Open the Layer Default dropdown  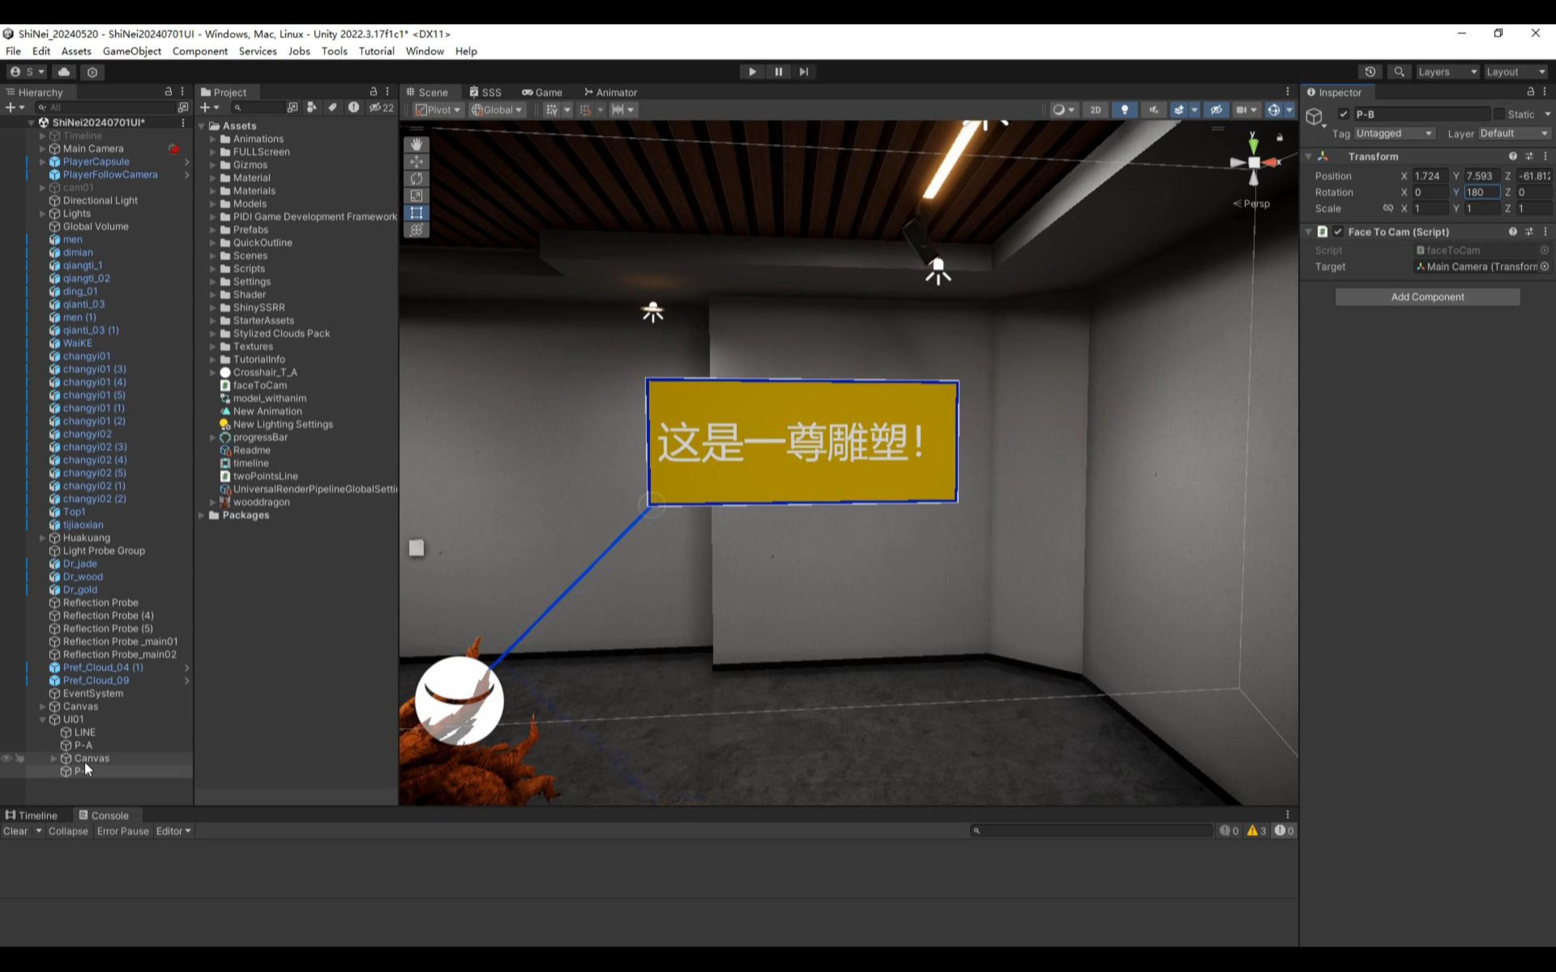click(x=1514, y=133)
